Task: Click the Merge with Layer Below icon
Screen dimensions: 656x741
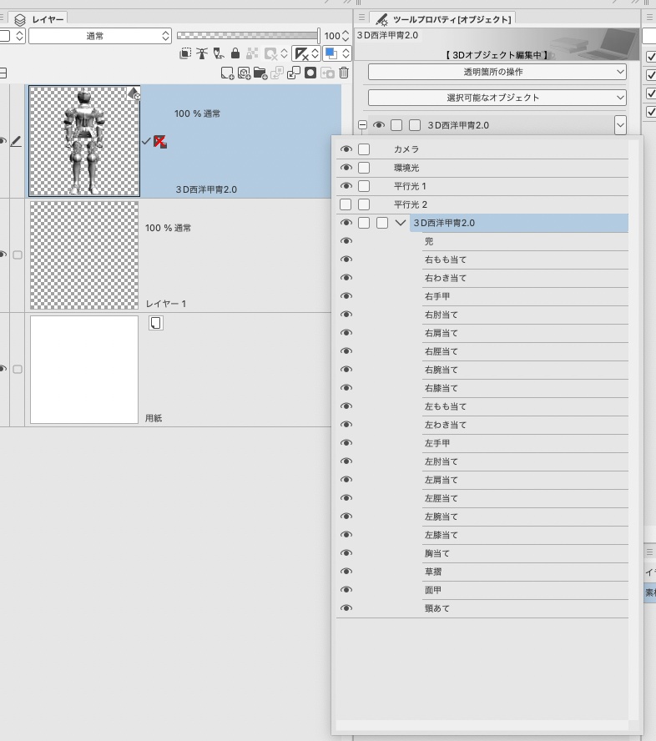Action: 294,73
